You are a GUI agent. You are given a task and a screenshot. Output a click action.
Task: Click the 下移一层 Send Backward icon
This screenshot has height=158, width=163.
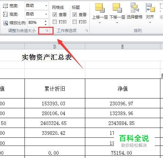[117, 8]
